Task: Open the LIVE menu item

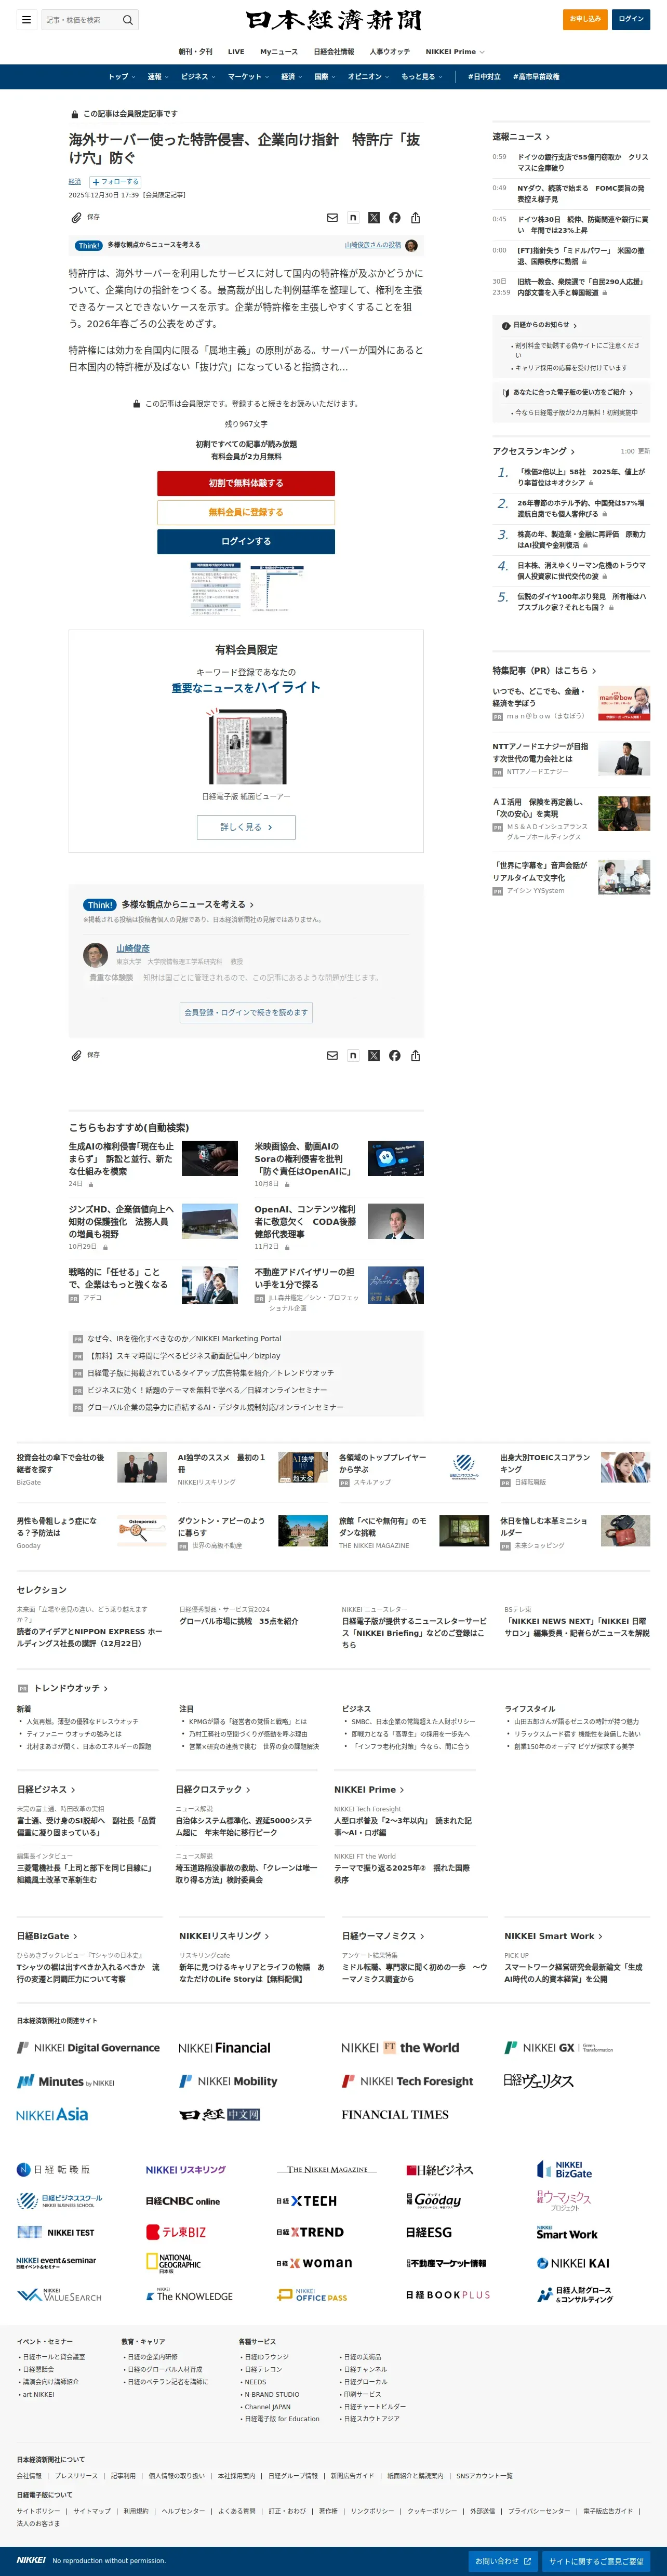Action: 236,52
